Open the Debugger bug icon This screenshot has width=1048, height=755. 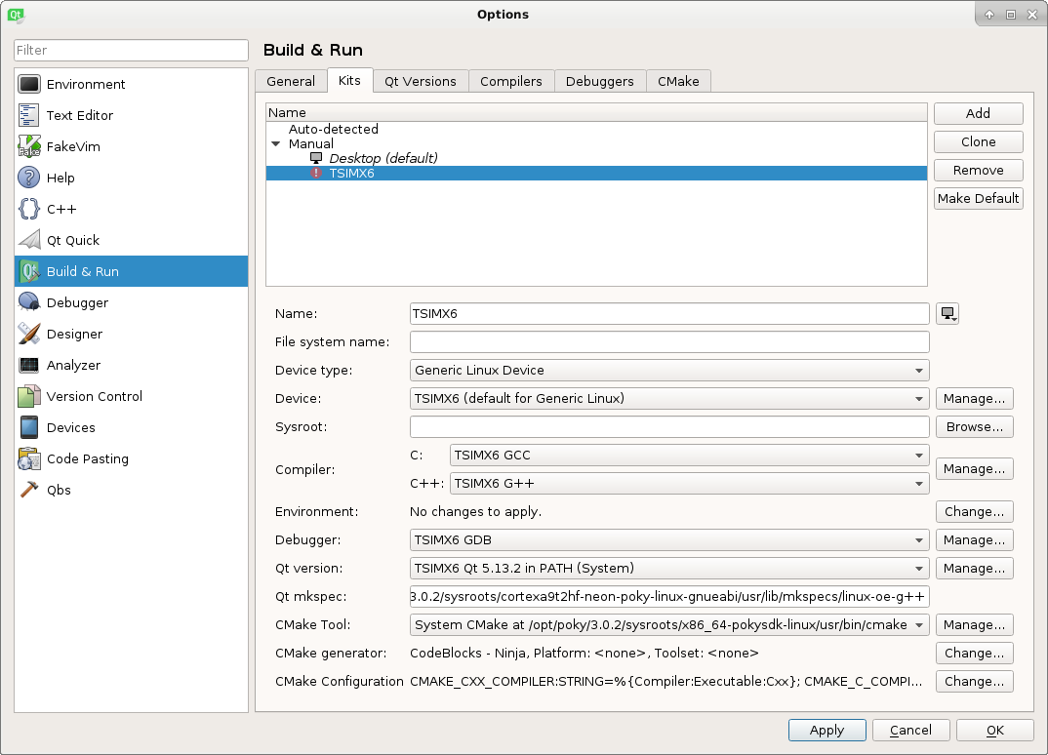coord(29,302)
